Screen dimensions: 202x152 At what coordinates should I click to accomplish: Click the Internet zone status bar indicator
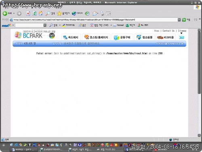175,140
